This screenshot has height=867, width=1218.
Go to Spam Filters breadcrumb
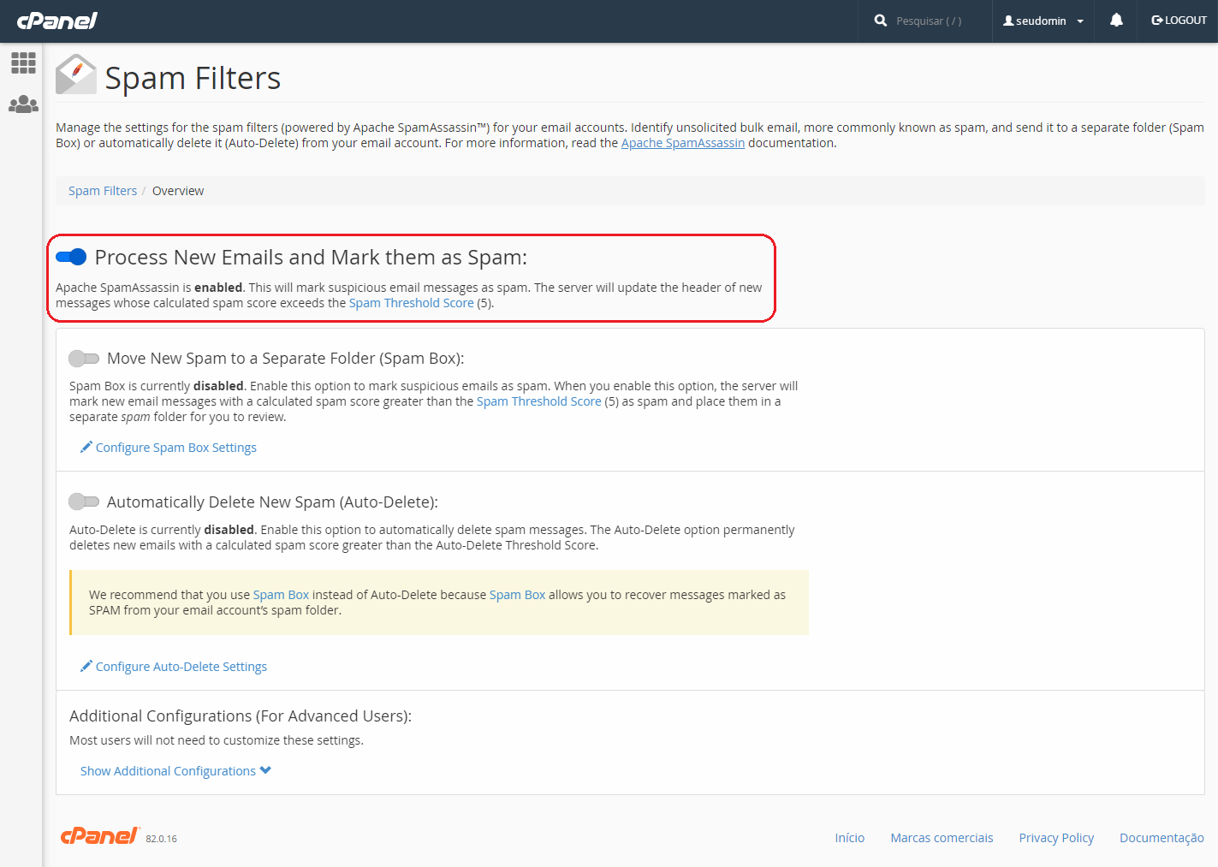103,191
